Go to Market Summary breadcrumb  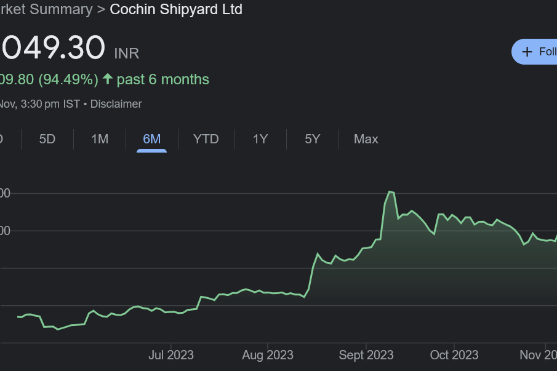(46, 10)
